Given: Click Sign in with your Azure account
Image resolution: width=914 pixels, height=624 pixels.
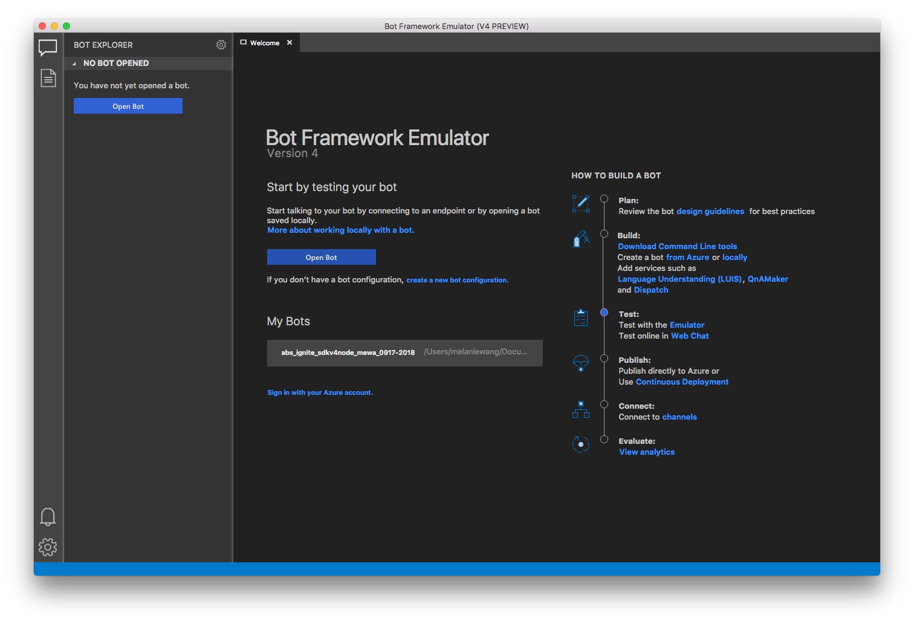Looking at the screenshot, I should click(320, 392).
